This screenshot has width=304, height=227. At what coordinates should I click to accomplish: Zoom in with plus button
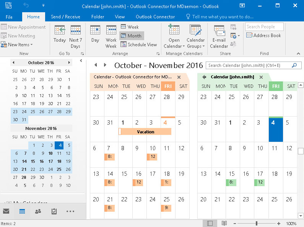279,224
